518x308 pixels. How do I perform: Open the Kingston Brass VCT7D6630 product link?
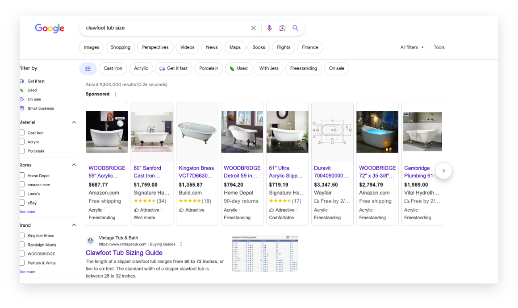(196, 172)
